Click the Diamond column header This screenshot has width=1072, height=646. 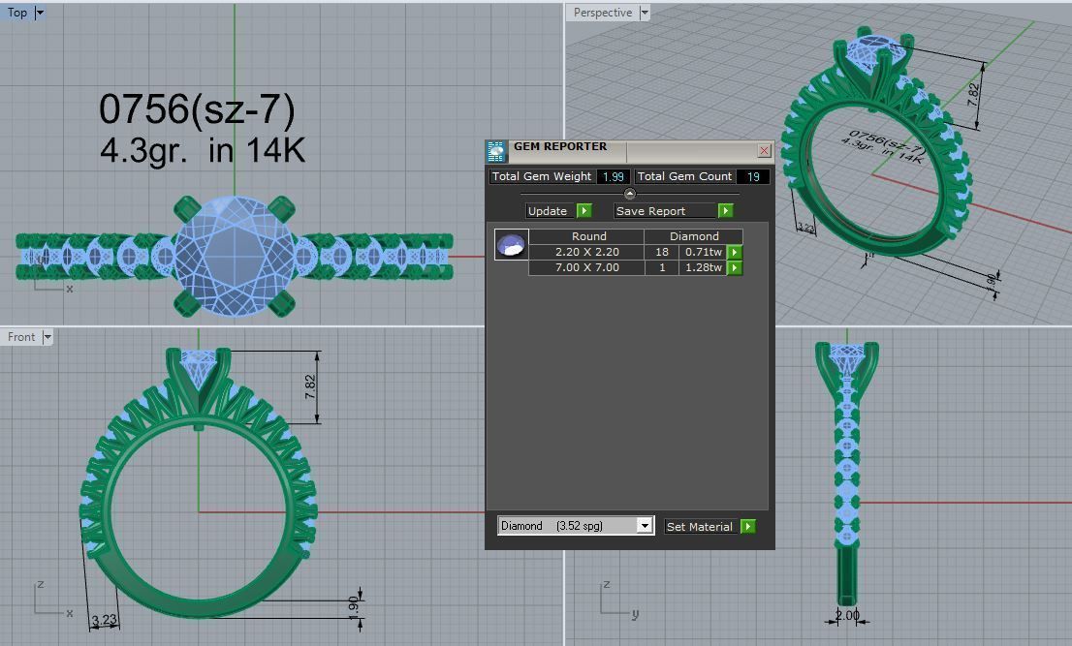(x=694, y=236)
